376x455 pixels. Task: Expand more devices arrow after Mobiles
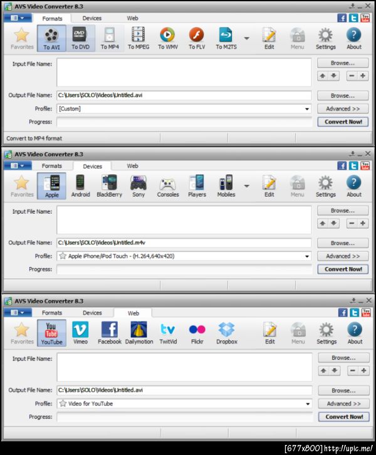(247, 186)
